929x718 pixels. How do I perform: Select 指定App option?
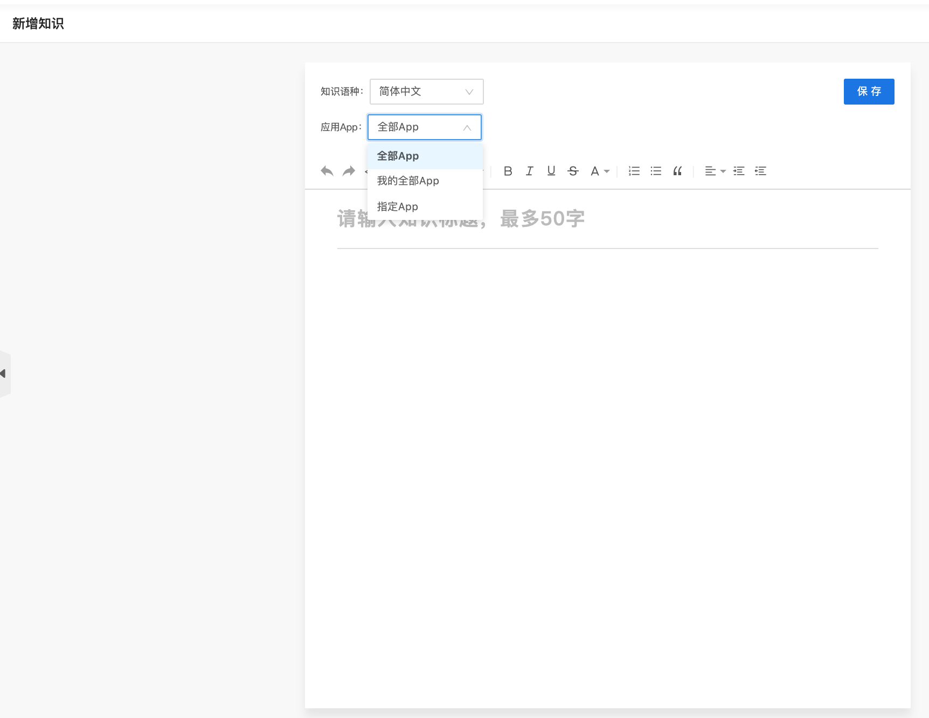click(425, 206)
